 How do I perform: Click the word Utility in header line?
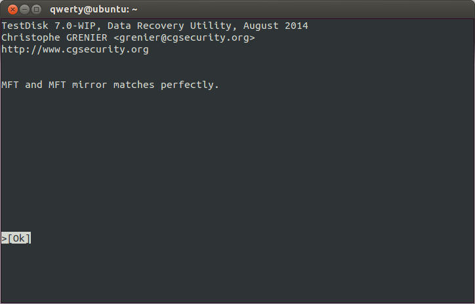tap(211, 26)
